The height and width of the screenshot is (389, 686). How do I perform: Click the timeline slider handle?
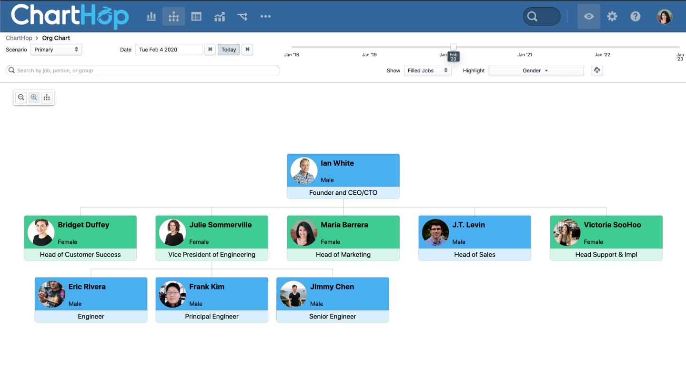coord(454,47)
